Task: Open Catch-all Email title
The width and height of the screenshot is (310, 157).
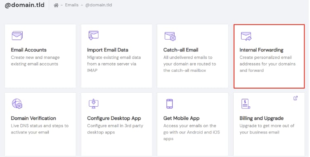Action: coord(181,50)
